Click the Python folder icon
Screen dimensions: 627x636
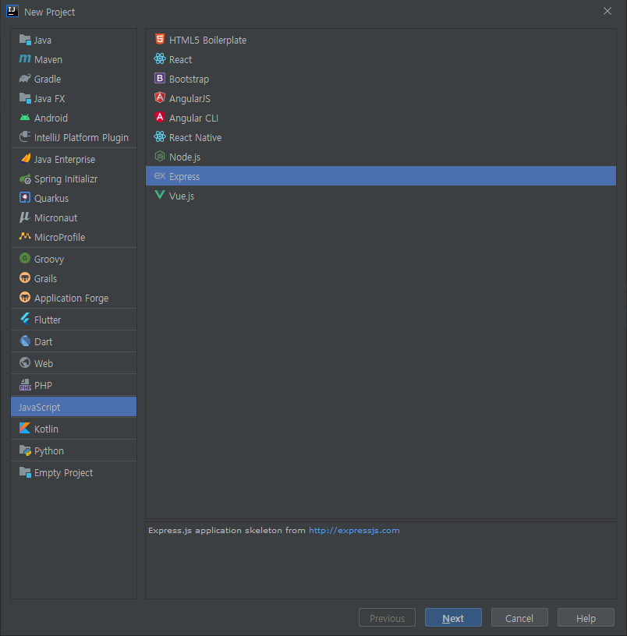point(25,450)
